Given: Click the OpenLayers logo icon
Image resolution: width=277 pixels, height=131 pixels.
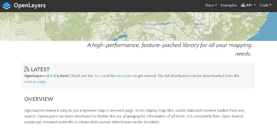Looking at the screenshot, I should [x=7, y=6].
